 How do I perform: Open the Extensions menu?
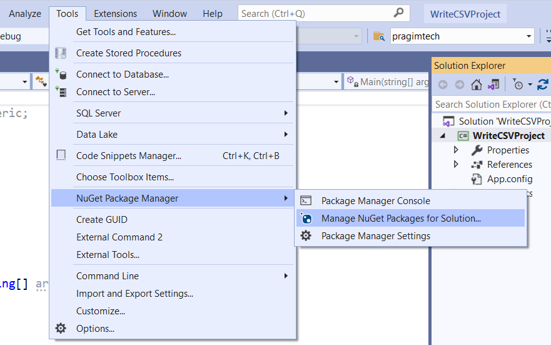[115, 14]
